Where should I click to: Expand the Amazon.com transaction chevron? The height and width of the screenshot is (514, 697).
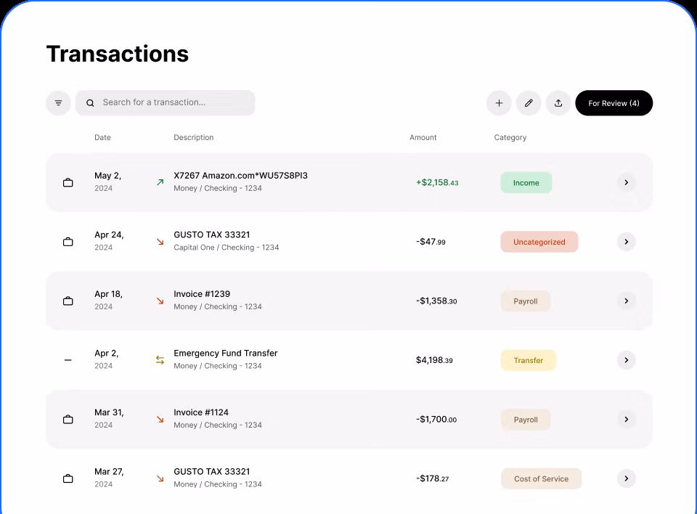coord(626,182)
